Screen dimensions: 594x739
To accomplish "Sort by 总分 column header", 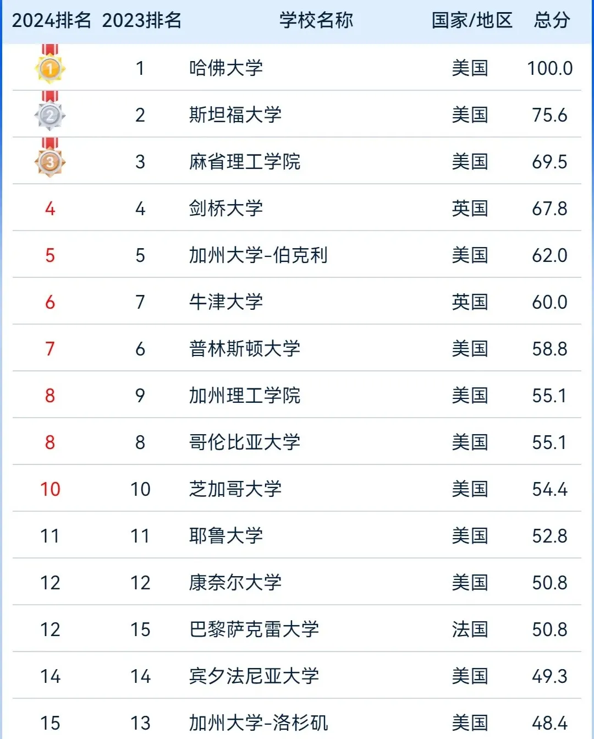I will pos(552,20).
